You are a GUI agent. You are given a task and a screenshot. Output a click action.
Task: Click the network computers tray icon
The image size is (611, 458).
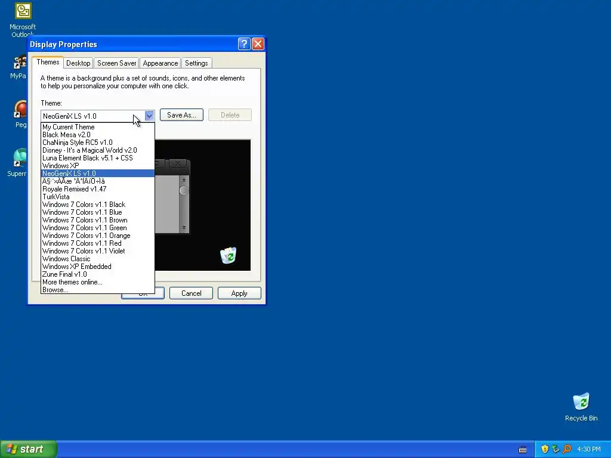pyautogui.click(x=556, y=449)
